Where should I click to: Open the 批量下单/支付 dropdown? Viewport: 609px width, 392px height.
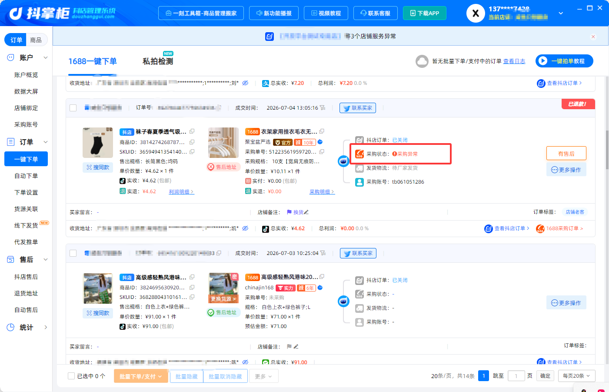click(141, 376)
